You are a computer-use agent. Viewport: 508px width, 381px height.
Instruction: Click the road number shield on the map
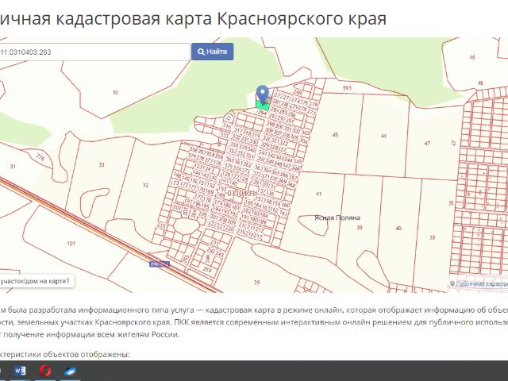[160, 264]
